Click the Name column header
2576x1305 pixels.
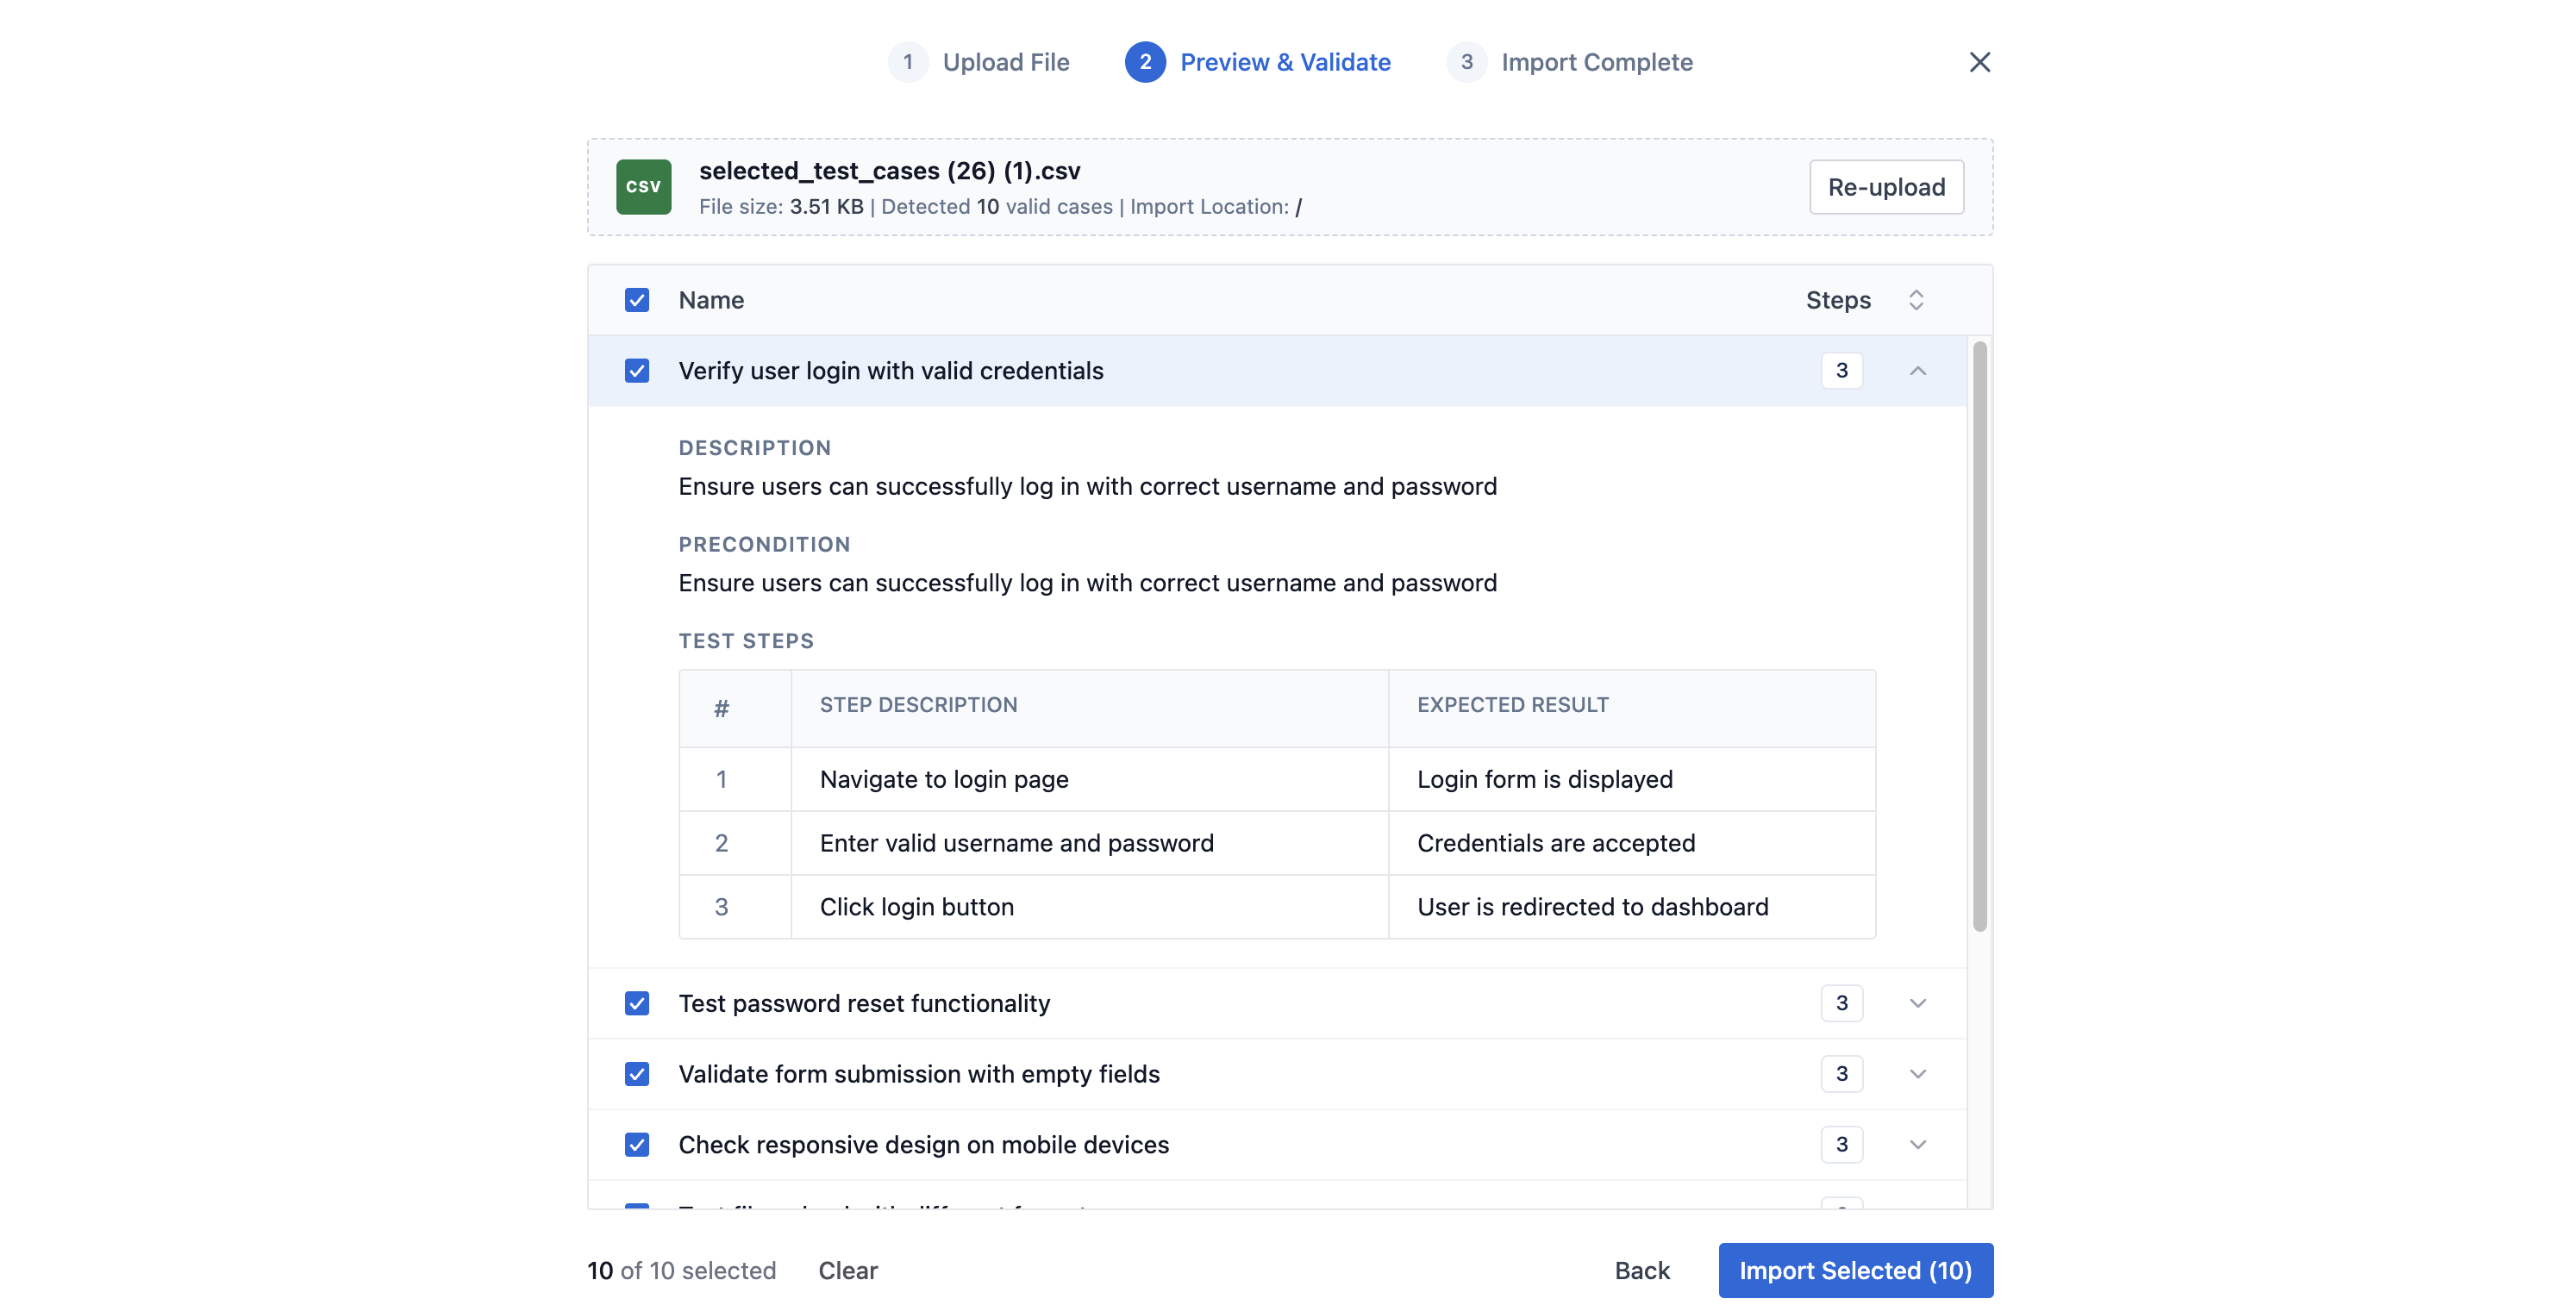tap(711, 300)
